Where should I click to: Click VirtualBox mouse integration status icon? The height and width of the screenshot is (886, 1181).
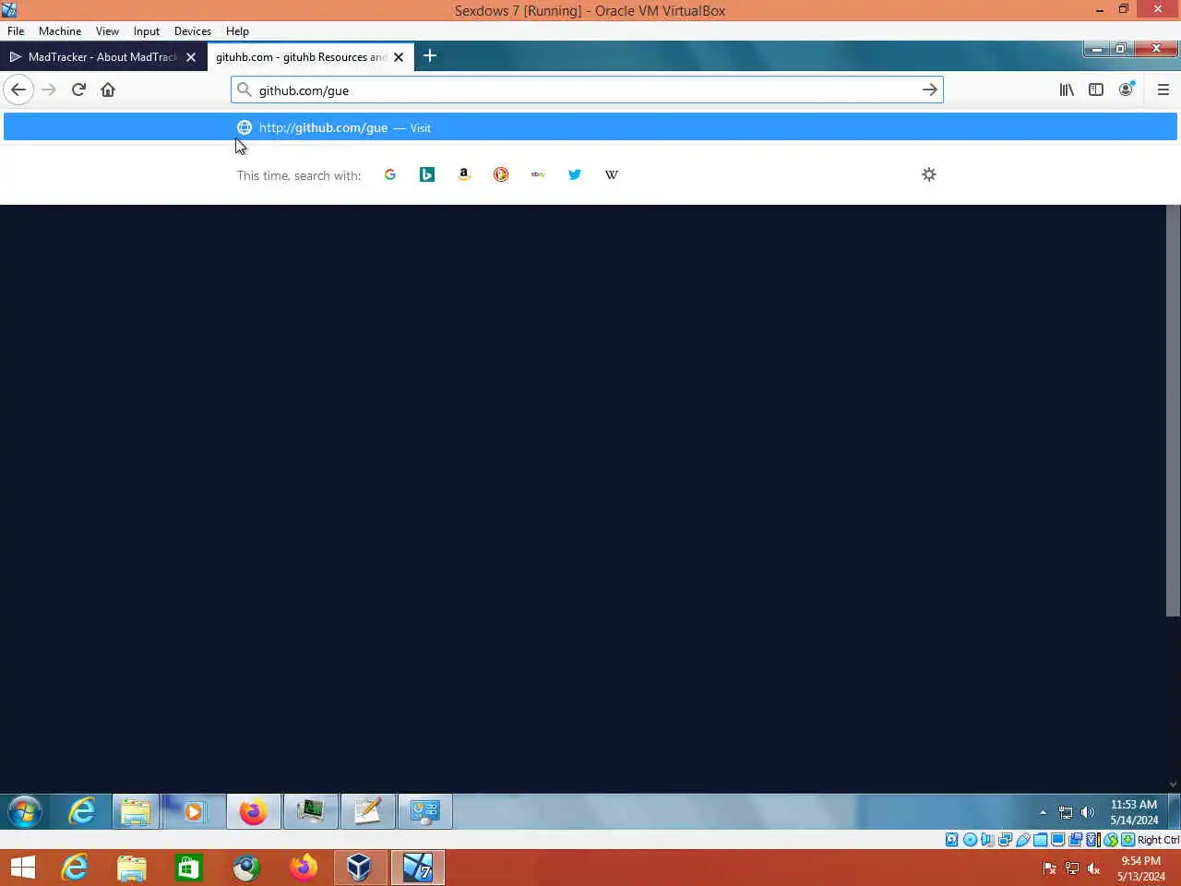(1111, 840)
